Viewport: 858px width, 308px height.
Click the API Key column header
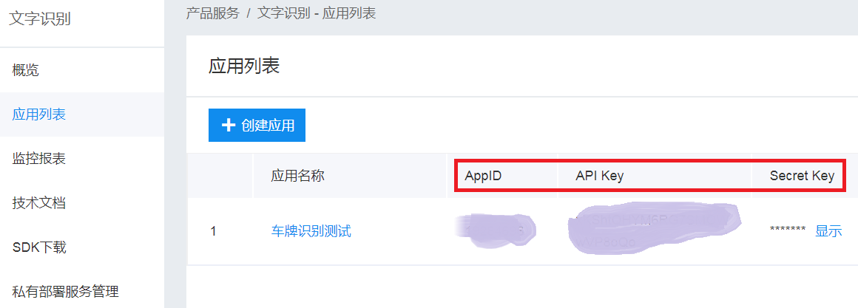[600, 176]
